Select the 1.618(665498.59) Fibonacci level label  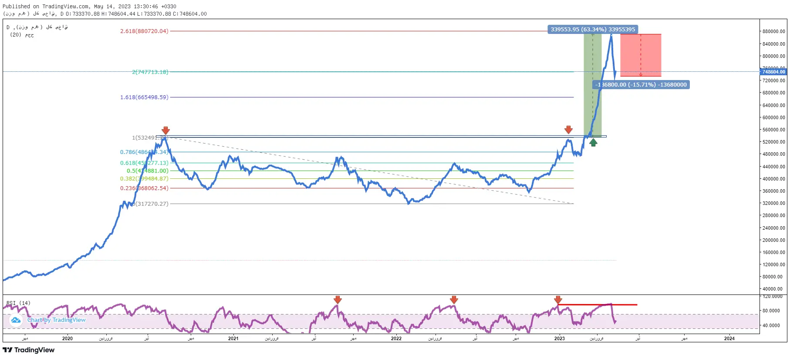144,97
